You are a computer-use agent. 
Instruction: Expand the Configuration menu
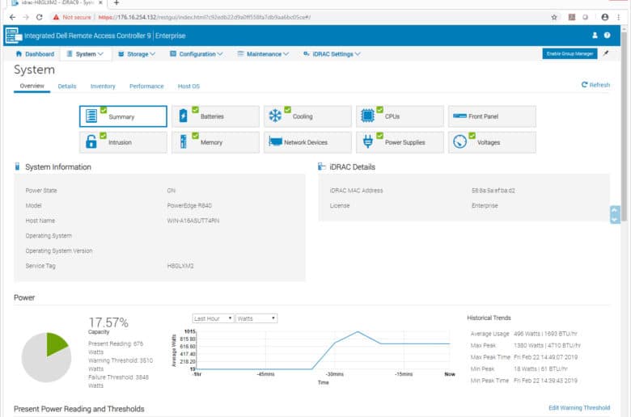(197, 54)
